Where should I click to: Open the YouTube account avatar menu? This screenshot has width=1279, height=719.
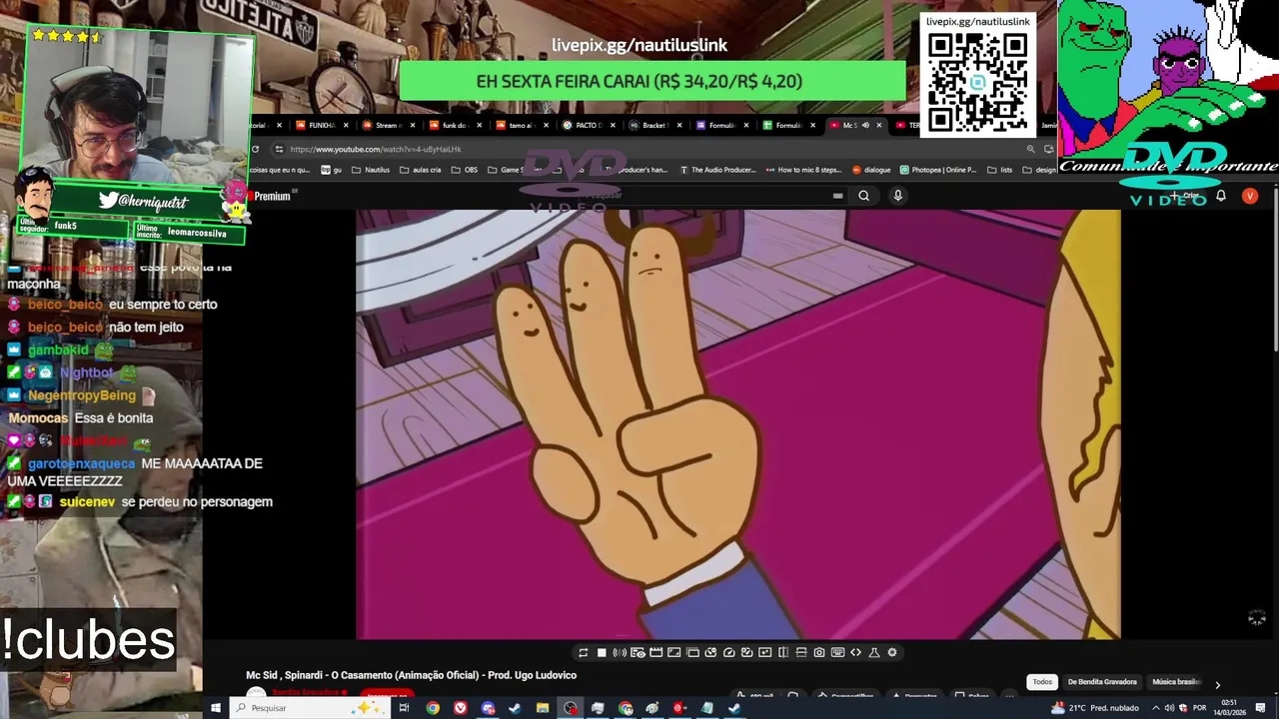1249,196
